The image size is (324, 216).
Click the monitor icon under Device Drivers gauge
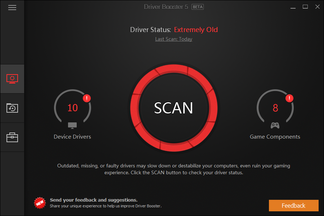tap(72, 126)
